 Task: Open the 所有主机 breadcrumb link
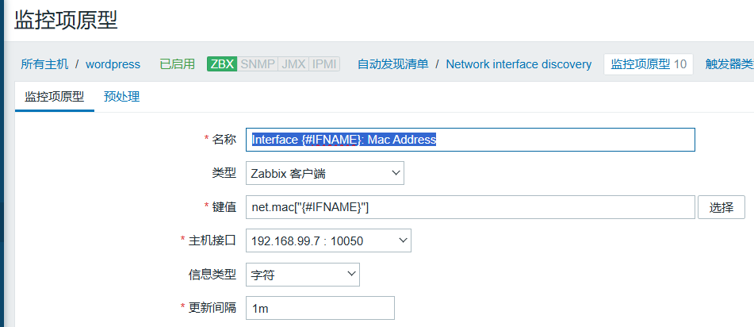[x=44, y=64]
